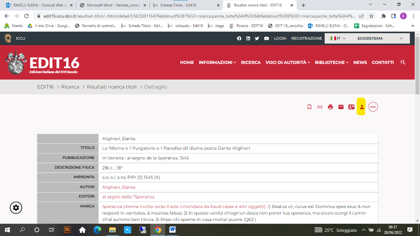Send the record by email envelope icon
Screen dimensions: 420x236
[x=341, y=107]
